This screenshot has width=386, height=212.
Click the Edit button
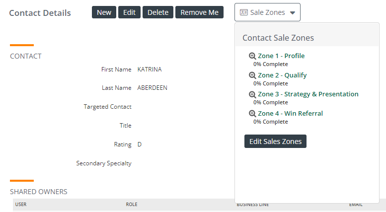tap(129, 12)
